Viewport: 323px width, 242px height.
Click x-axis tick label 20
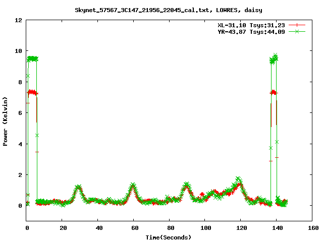coord(63,228)
